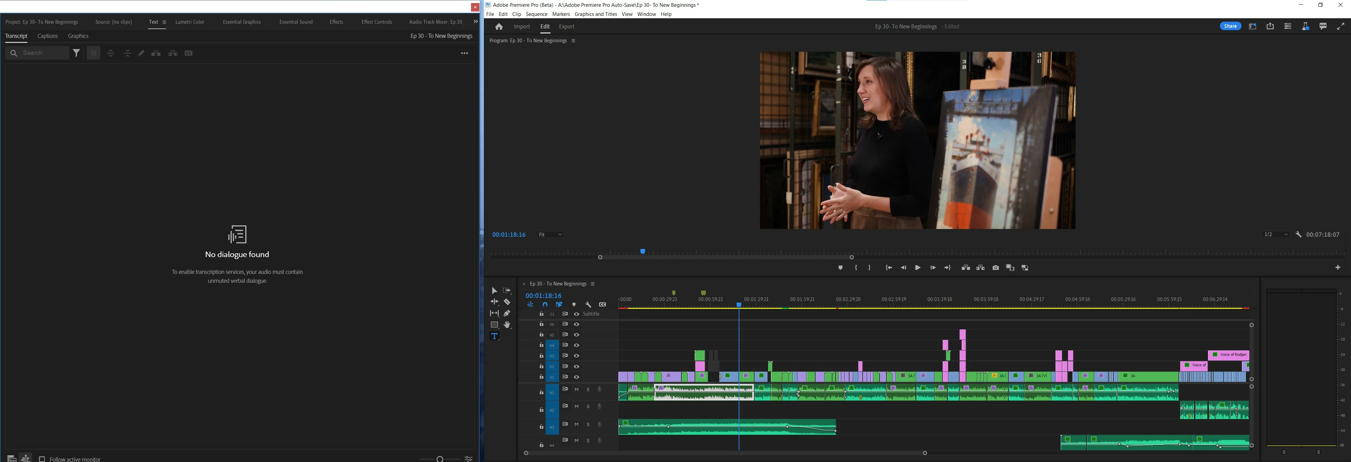1351x462 pixels.
Task: Open the Fit zoom level dropdown
Action: tap(550, 235)
